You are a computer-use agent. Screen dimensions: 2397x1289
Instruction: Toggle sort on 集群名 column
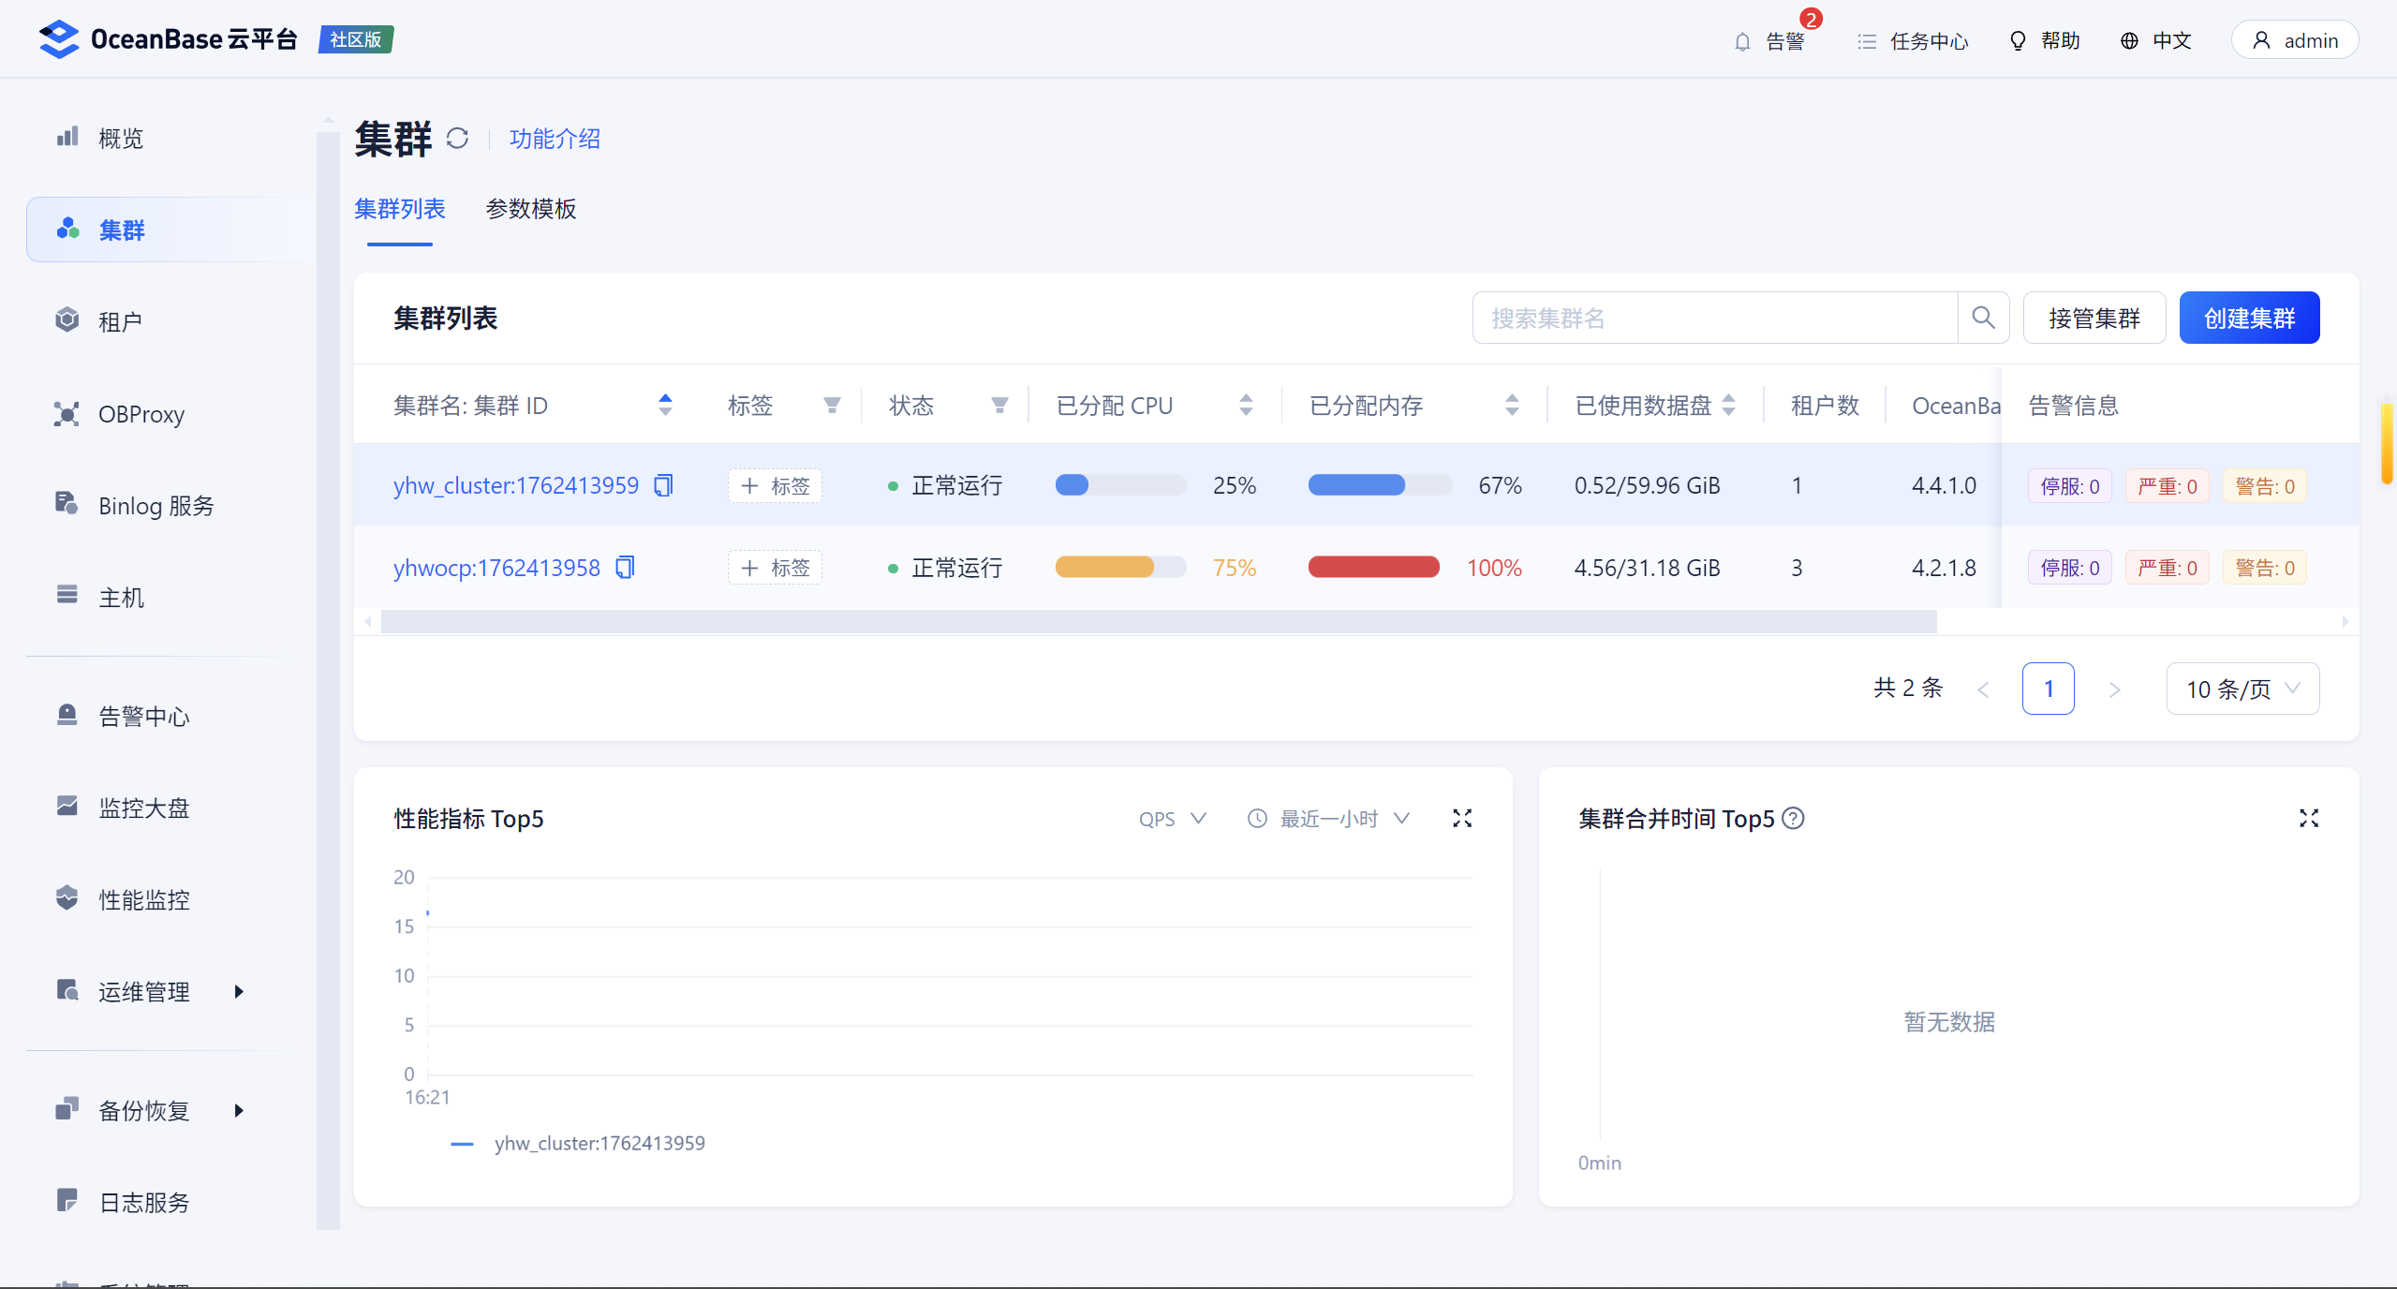pyautogui.click(x=665, y=406)
